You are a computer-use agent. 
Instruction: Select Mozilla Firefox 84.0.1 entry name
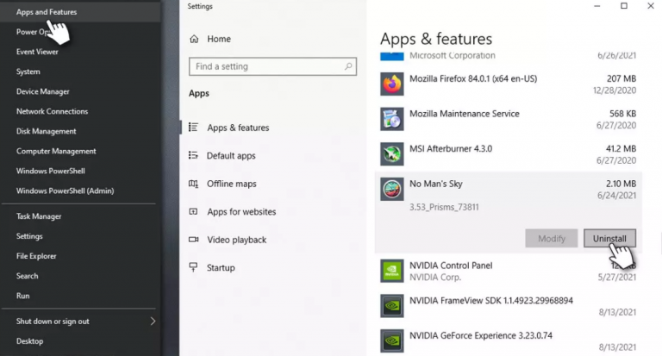pyautogui.click(x=473, y=78)
